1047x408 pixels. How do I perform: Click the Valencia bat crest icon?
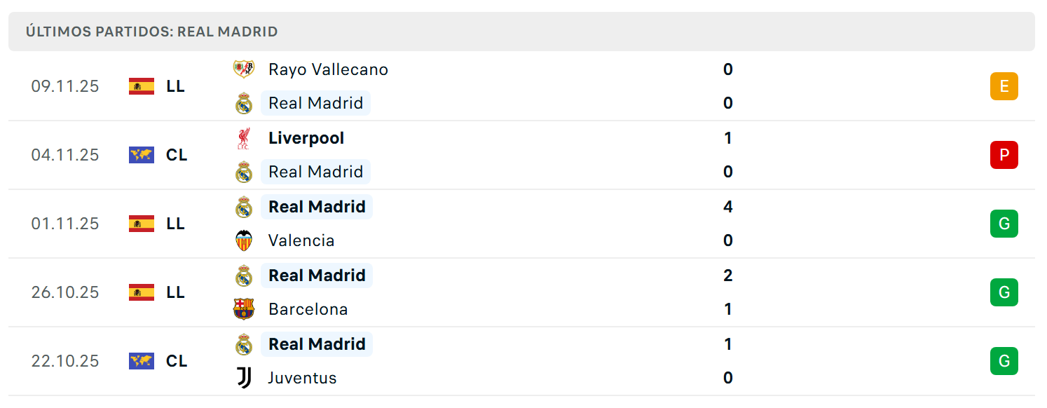click(x=243, y=240)
